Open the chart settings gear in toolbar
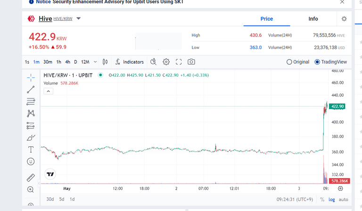The height and width of the screenshot is (211, 362). coord(166,62)
